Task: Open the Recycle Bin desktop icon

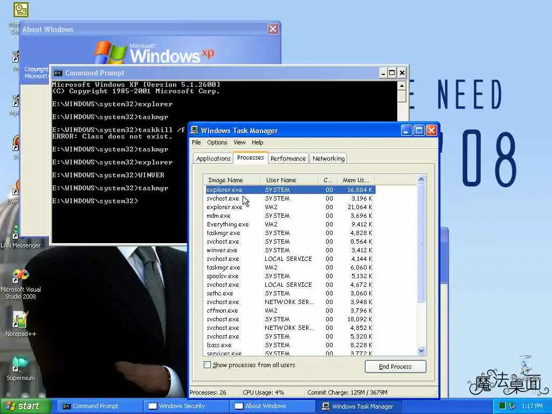Action: [x=525, y=368]
